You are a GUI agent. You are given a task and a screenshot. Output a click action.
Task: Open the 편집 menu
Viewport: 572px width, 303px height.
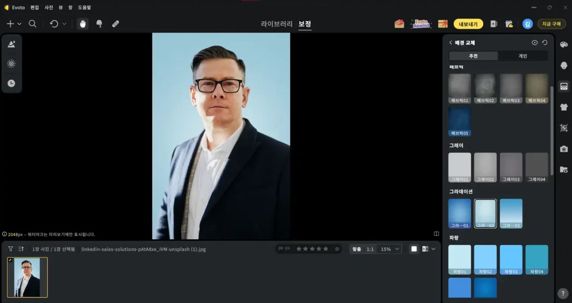[34, 8]
